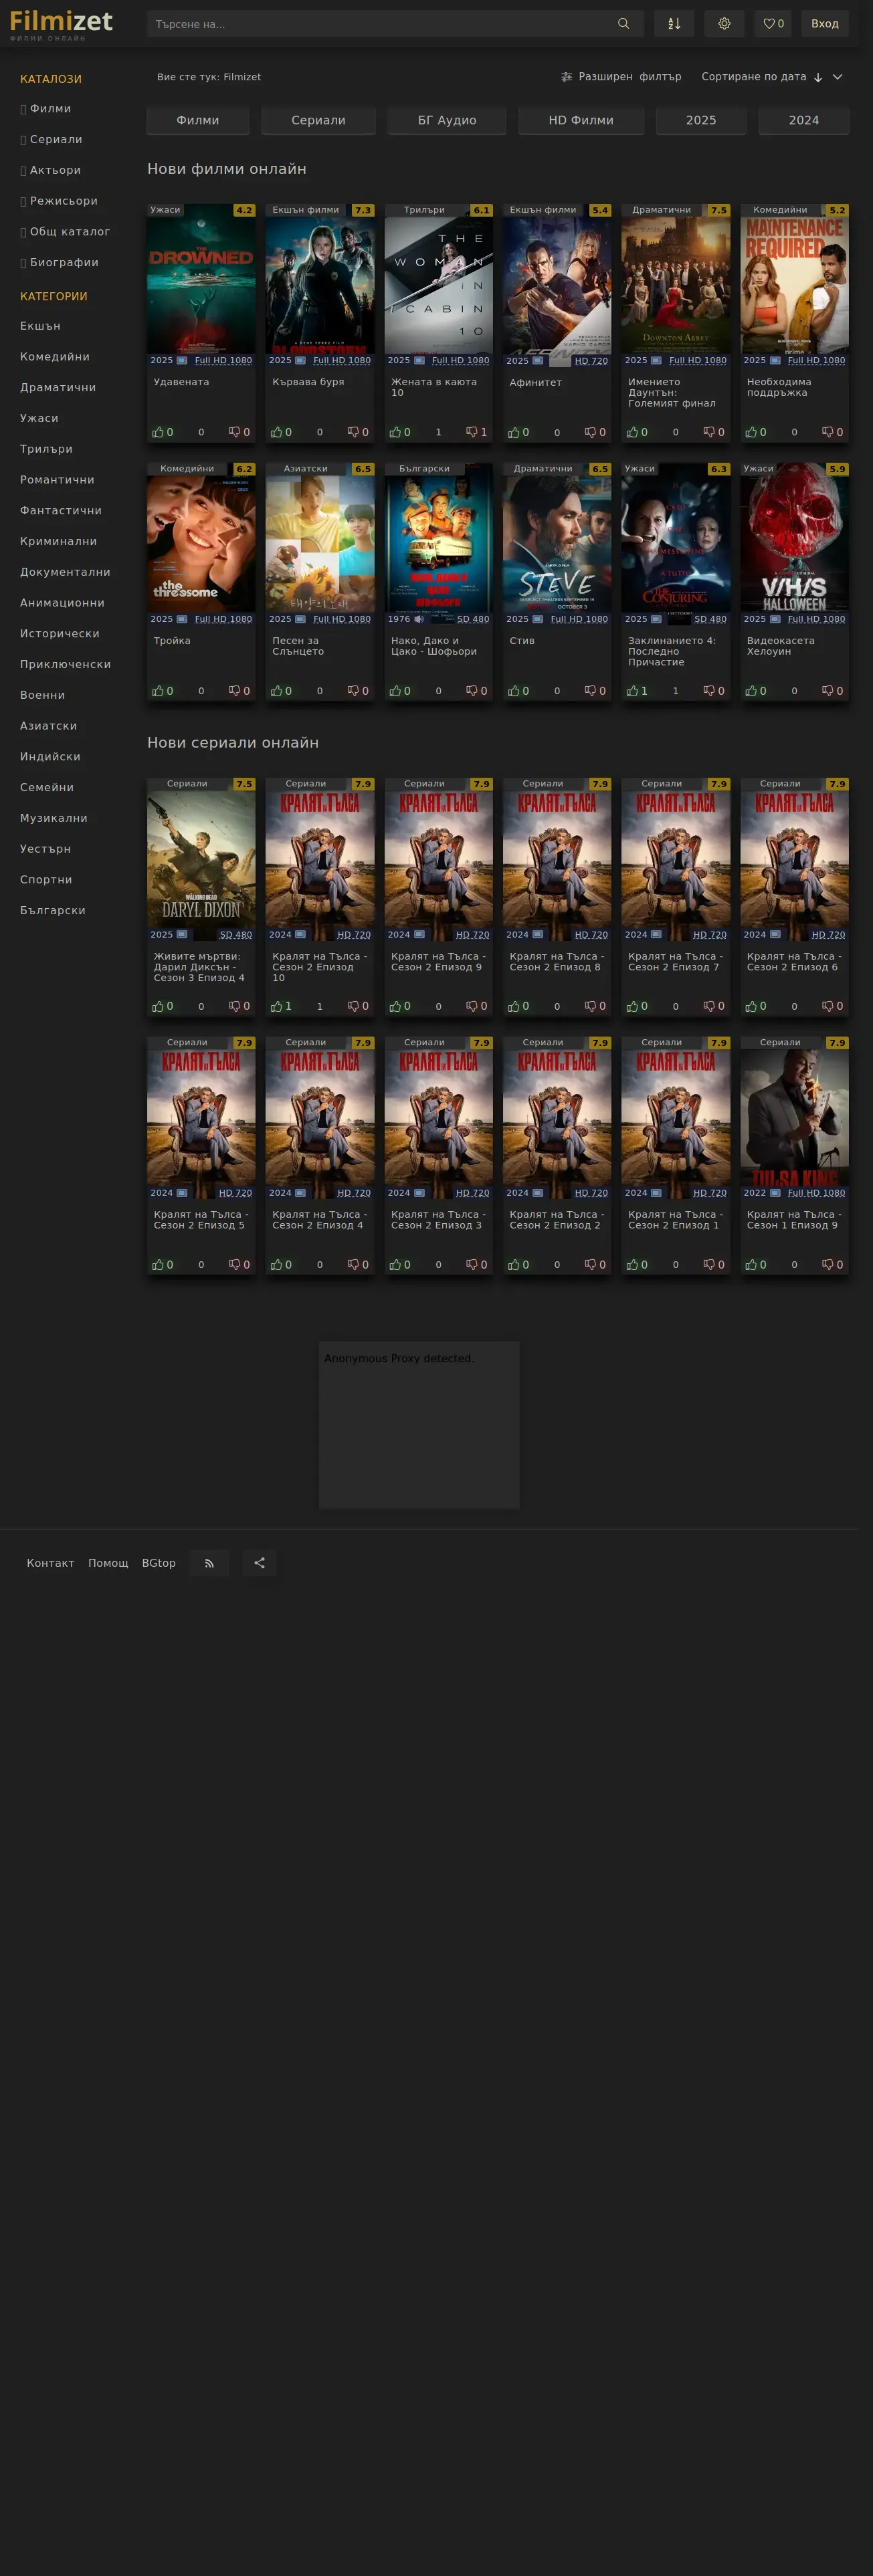The height and width of the screenshot is (2576, 873).
Task: Thumbs up Нако, Дако и Цако - Шофьори
Action: pos(400,691)
